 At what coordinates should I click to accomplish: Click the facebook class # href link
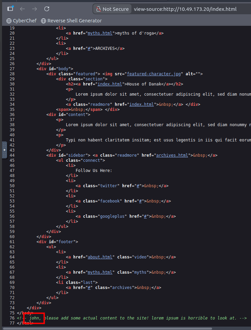coord(143,201)
